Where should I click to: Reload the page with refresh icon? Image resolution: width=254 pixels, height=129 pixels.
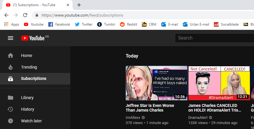(25, 15)
